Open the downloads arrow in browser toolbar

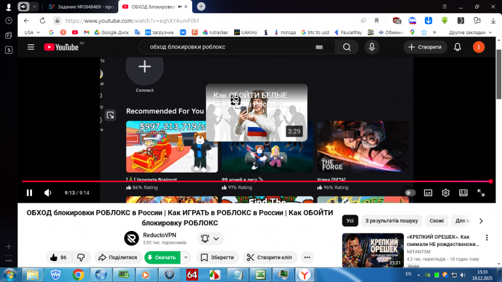pyautogui.click(x=493, y=20)
